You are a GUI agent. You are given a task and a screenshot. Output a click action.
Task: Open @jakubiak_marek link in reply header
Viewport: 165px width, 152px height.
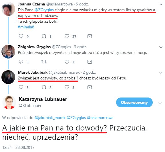[x=50, y=118]
